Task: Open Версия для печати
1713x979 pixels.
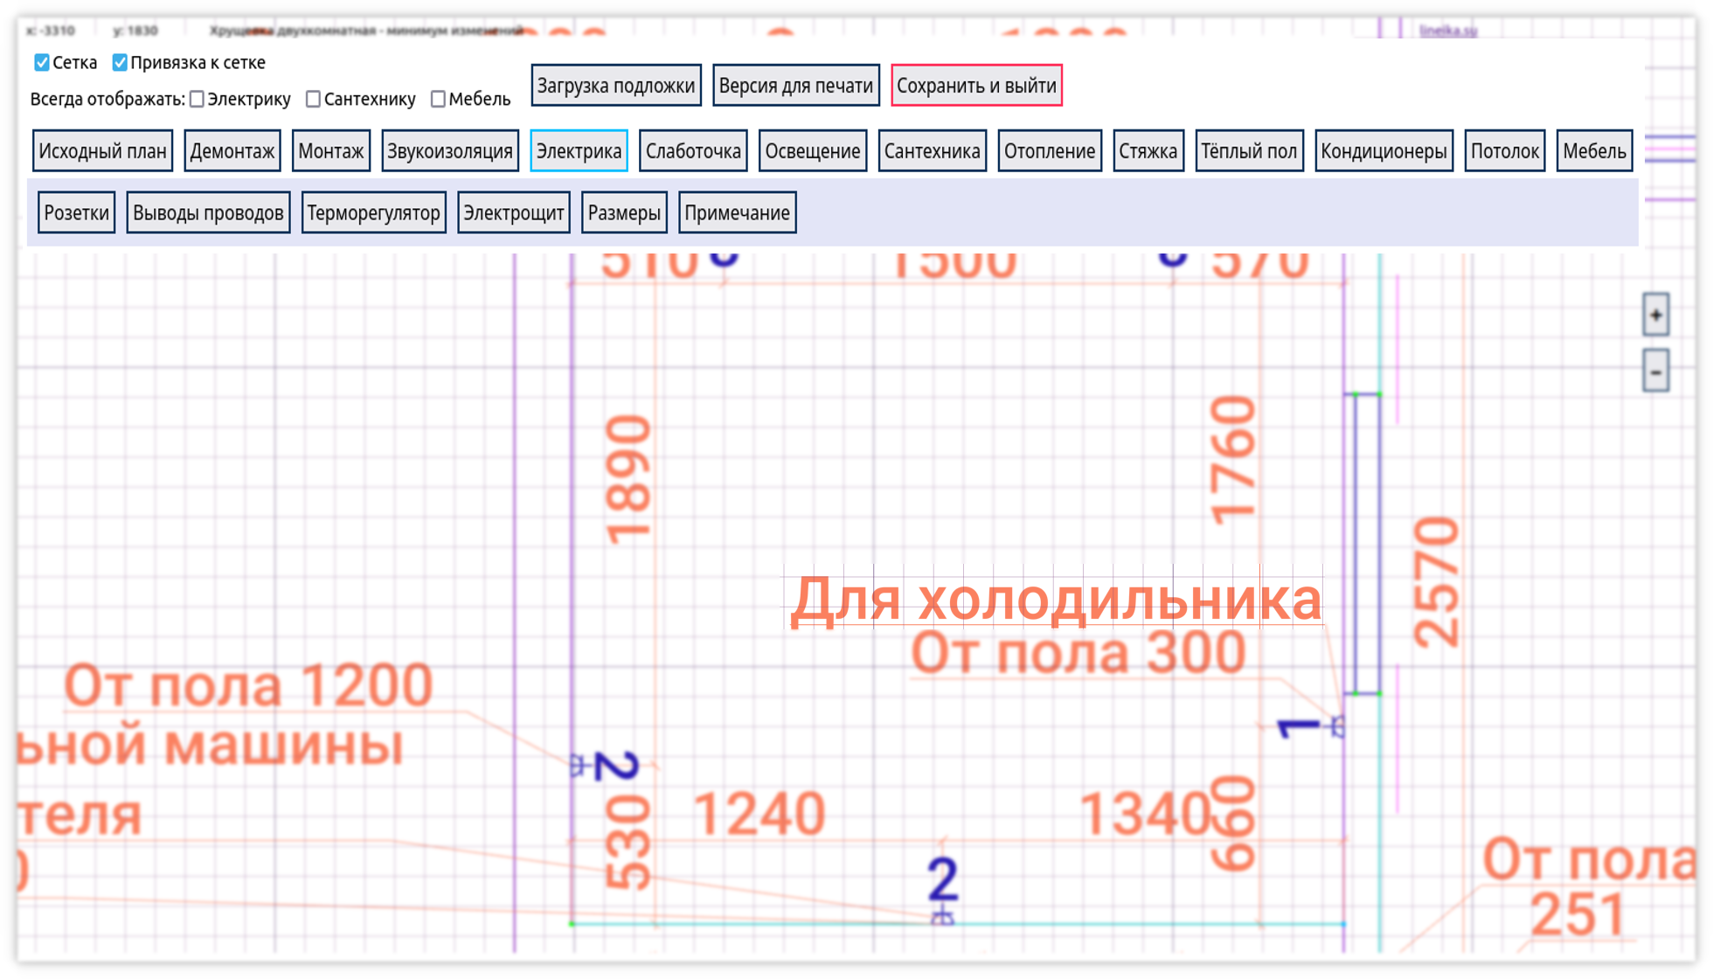Action: pos(796,86)
